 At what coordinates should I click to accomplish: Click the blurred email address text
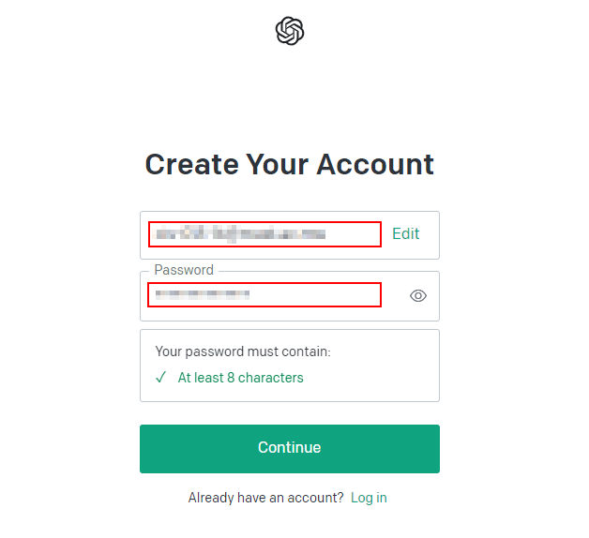(239, 233)
